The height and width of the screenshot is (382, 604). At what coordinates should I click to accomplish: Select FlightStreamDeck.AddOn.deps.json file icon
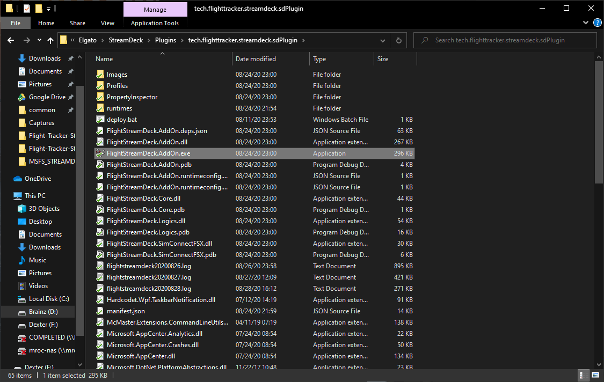pyautogui.click(x=100, y=131)
